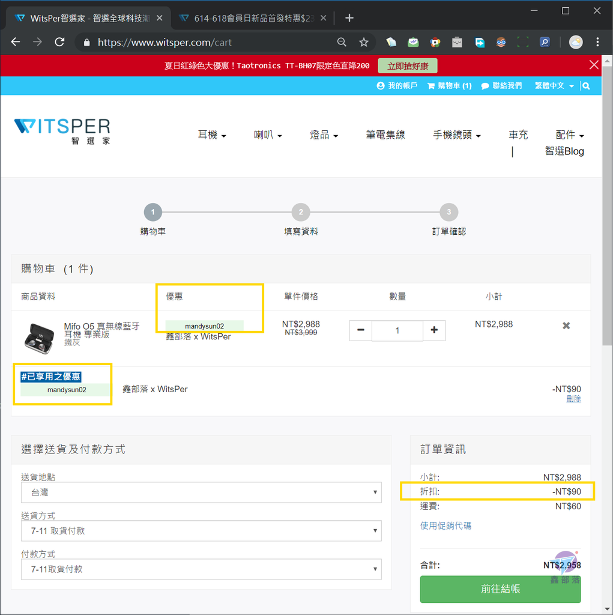Open the Mifo O5 earphone product thumbnail
This screenshot has height=615, width=613.
39,339
